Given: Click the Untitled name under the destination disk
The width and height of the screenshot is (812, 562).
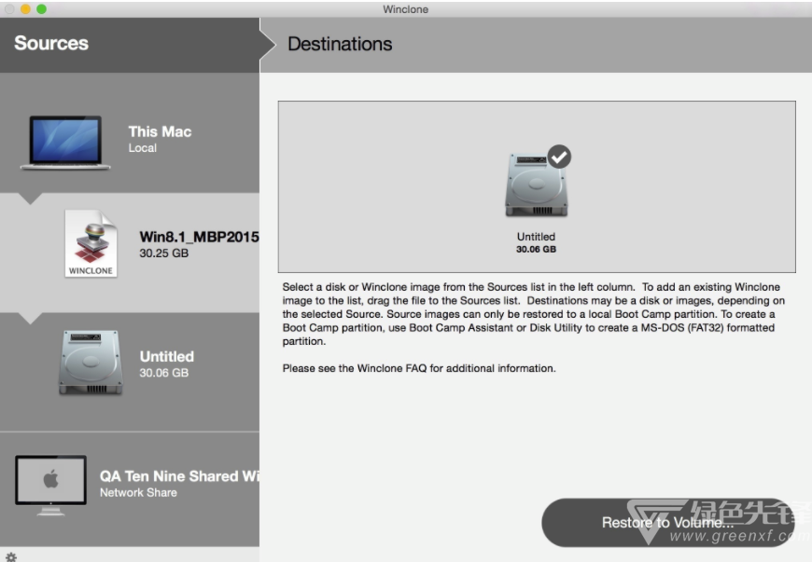Looking at the screenshot, I should pyautogui.click(x=536, y=237).
